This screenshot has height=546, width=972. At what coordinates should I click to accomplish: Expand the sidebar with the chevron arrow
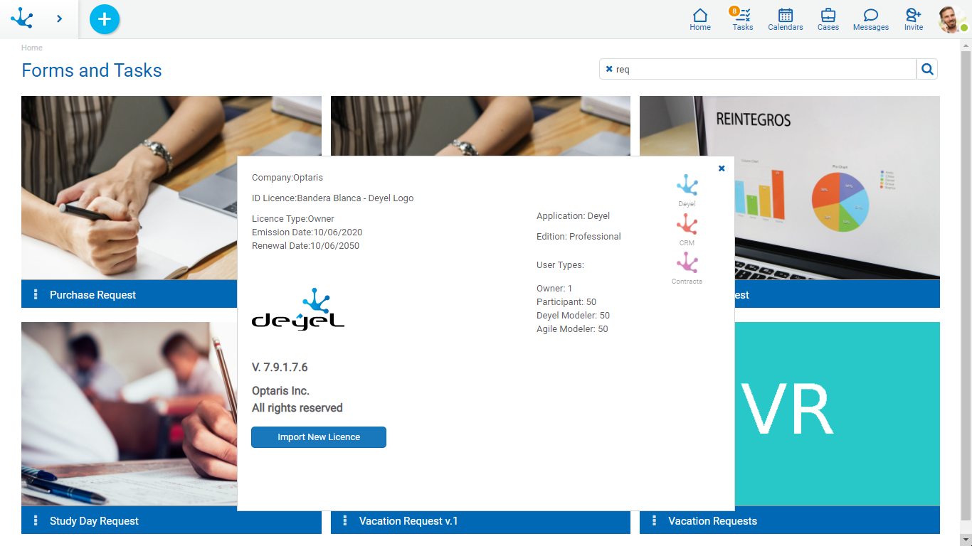pyautogui.click(x=59, y=18)
